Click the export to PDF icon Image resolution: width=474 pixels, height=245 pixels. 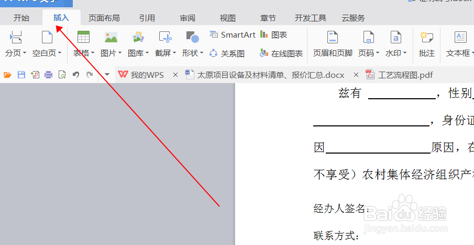tap(35, 75)
